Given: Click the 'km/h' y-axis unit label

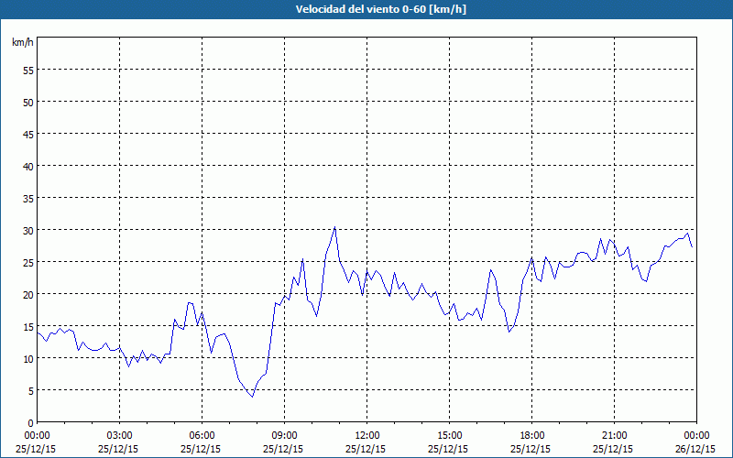Looking at the screenshot, I should [22, 42].
